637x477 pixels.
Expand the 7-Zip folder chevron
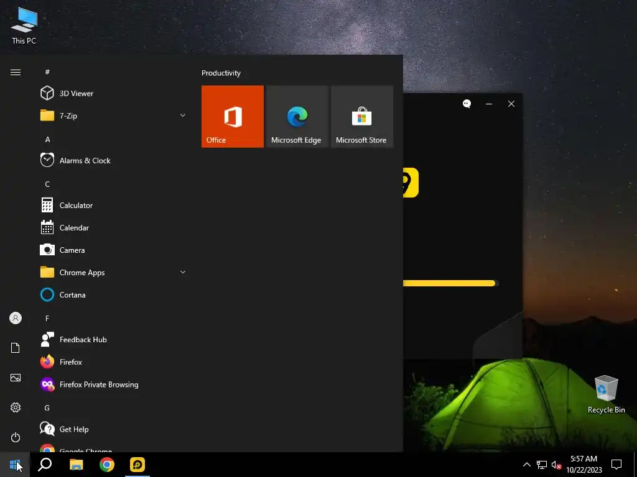click(x=183, y=116)
